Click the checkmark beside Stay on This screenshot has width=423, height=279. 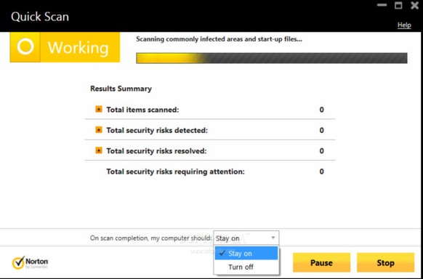pos(222,253)
